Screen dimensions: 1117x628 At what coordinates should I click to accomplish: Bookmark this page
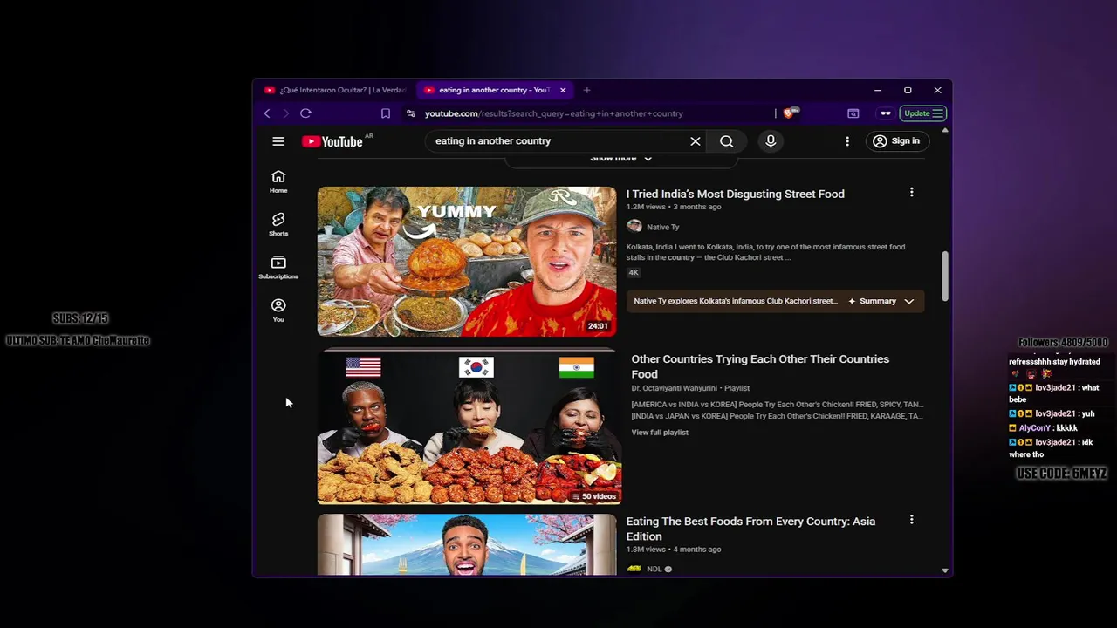click(386, 113)
